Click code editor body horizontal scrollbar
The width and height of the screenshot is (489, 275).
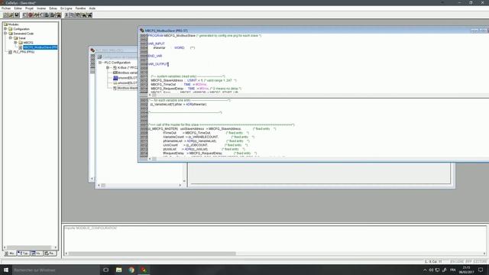pos(318,159)
